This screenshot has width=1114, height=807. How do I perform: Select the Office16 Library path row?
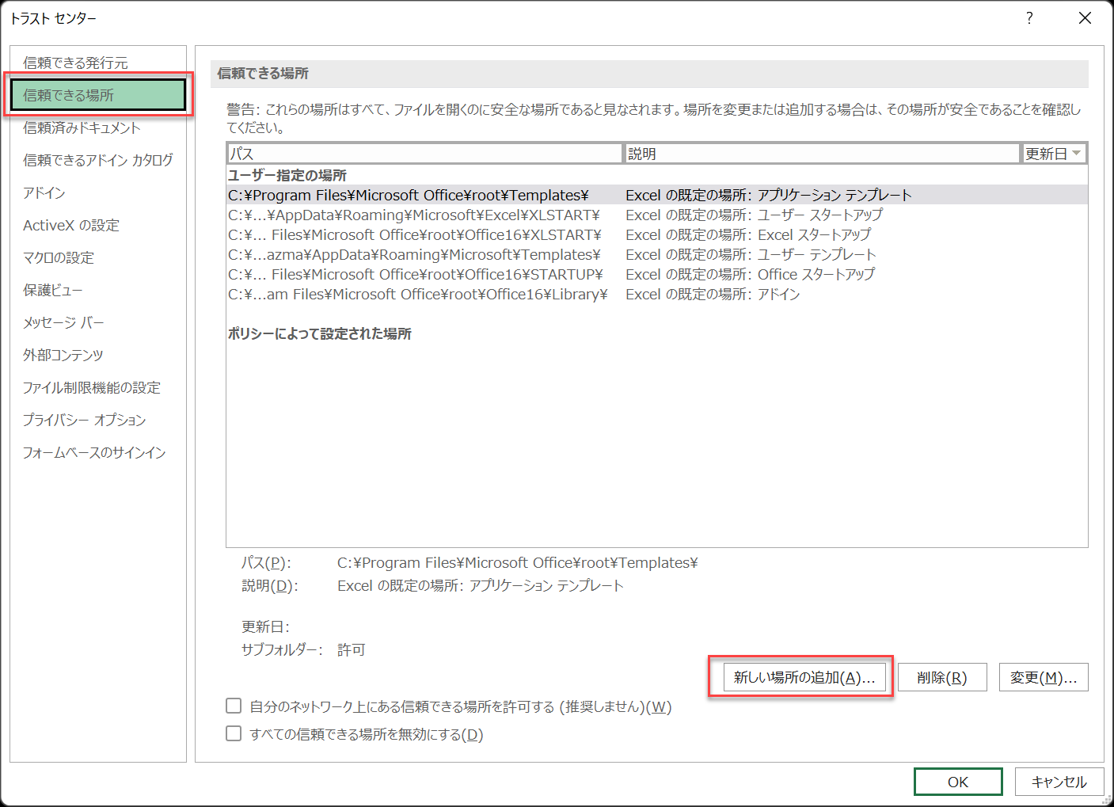tap(417, 294)
